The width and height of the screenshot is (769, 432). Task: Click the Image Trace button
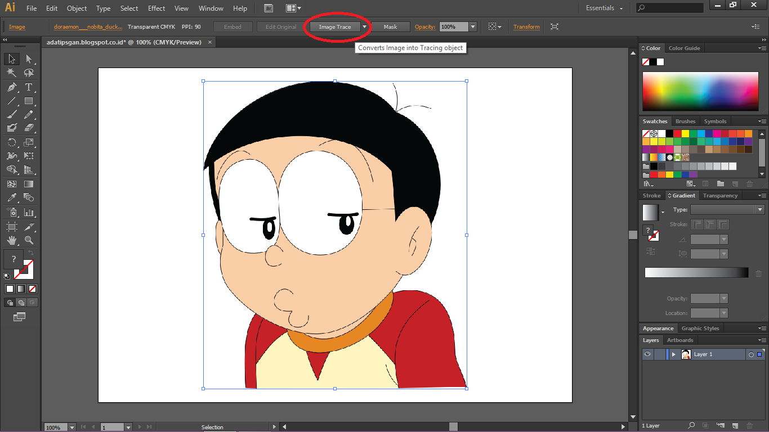coord(336,26)
